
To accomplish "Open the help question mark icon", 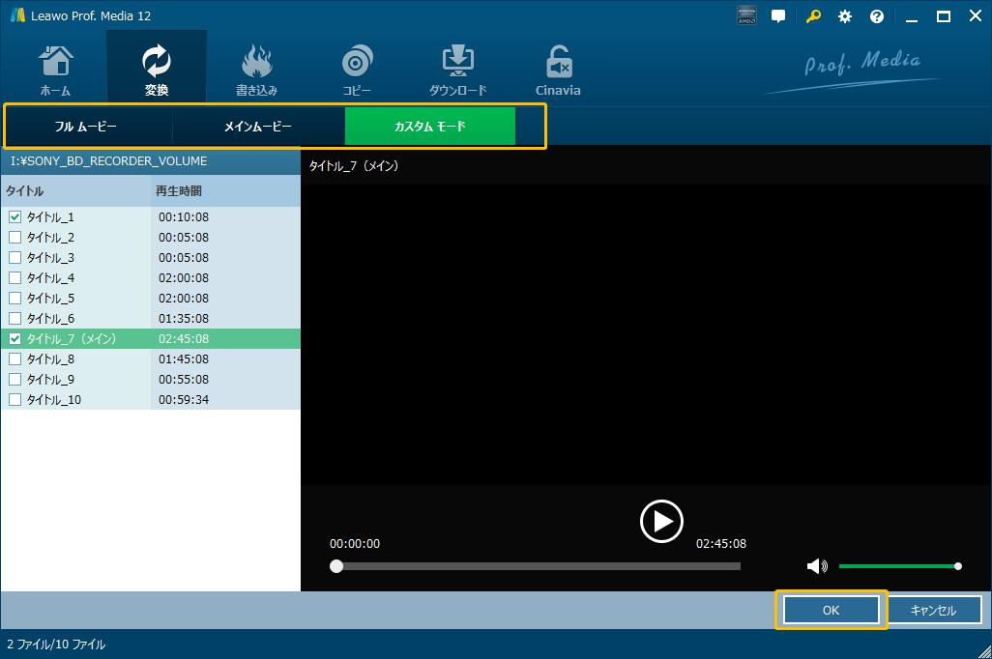I will tap(876, 16).
